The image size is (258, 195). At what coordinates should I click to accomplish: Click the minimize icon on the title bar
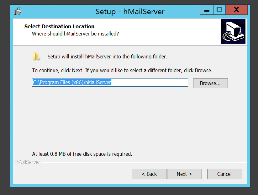point(207,10)
